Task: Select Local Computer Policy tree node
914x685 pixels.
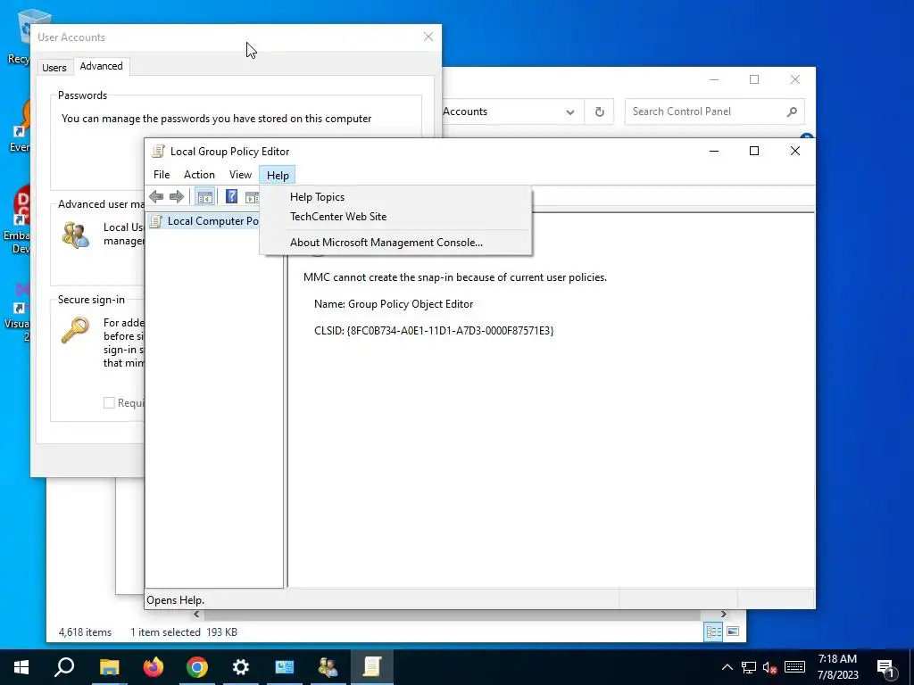Action: [x=205, y=221]
